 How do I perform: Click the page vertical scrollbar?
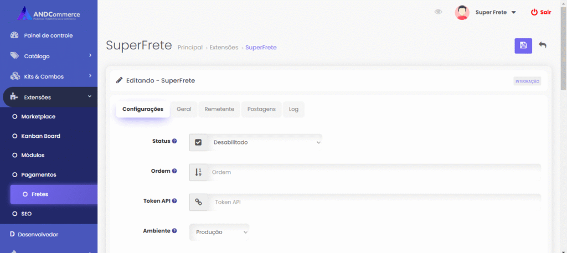pyautogui.click(x=563, y=47)
